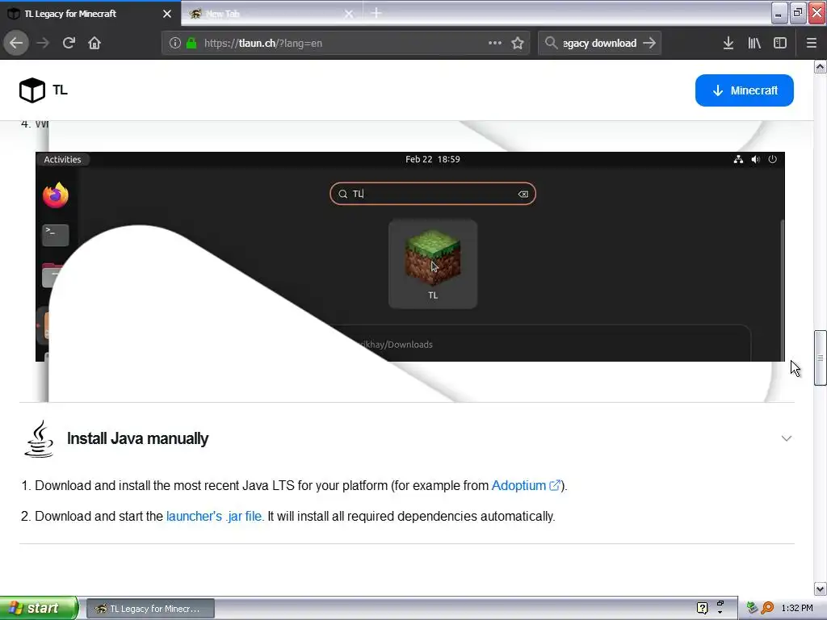Image resolution: width=827 pixels, height=620 pixels.
Task: Click the vertical scrollbar thumb
Action: 821,358
